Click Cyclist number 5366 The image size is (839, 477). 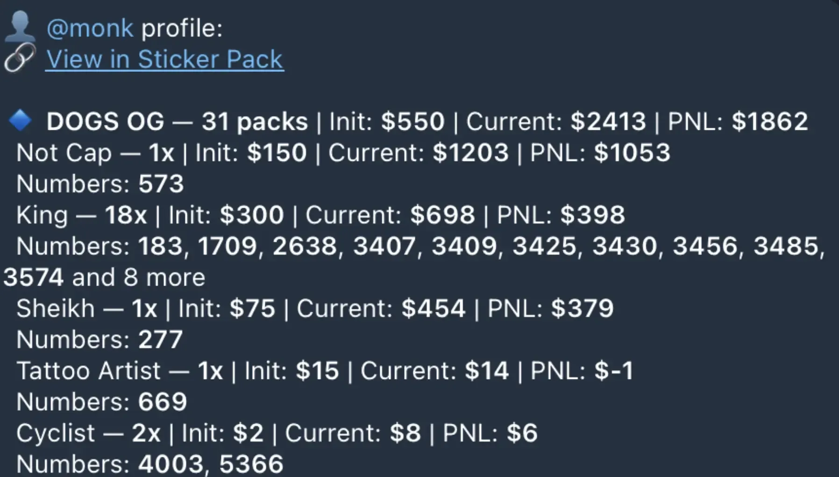[251, 464]
